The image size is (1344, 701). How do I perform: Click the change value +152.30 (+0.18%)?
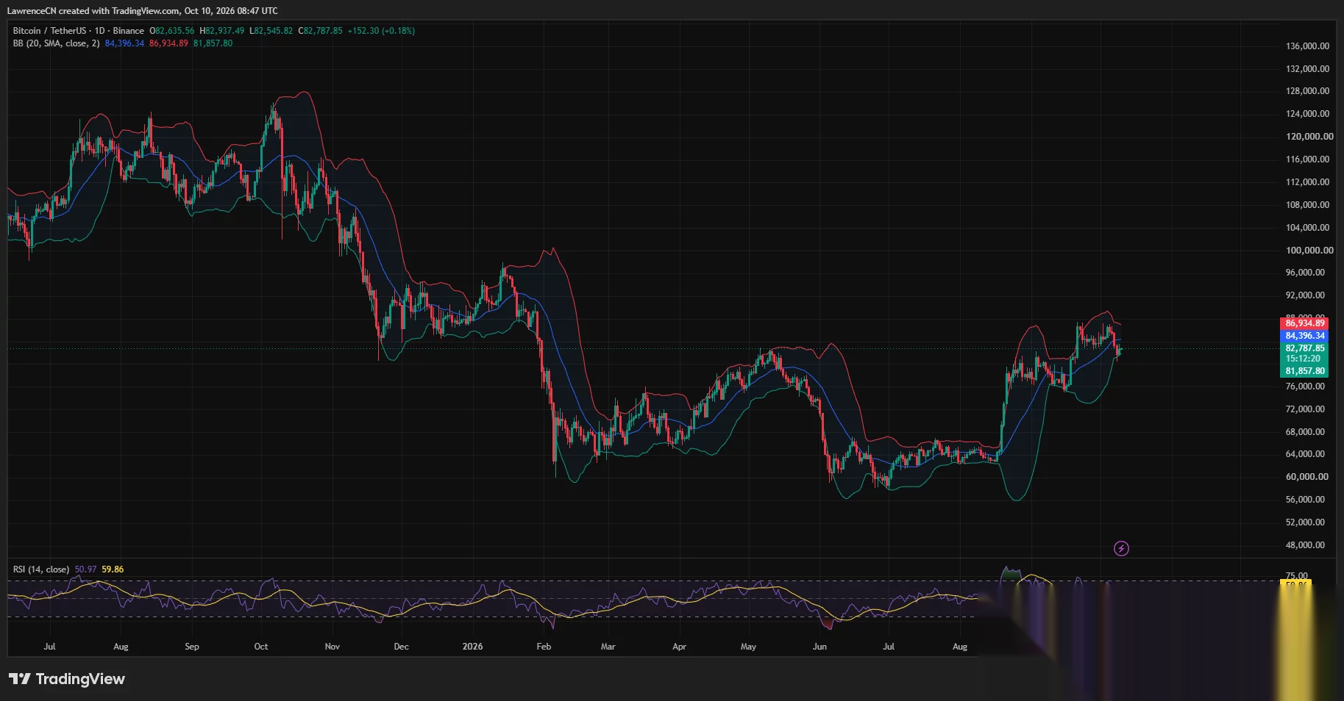[381, 31]
